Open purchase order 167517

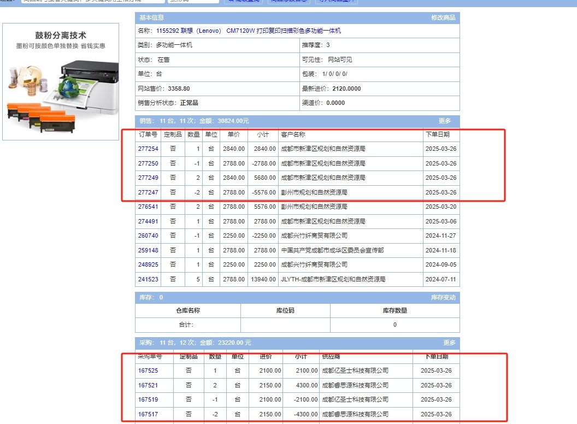tap(148, 414)
